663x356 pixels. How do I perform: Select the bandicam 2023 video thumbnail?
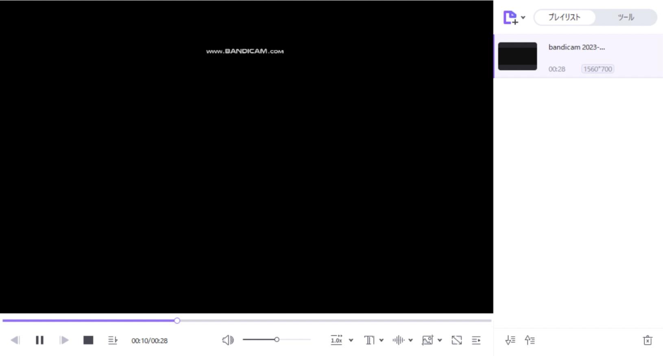[517, 56]
